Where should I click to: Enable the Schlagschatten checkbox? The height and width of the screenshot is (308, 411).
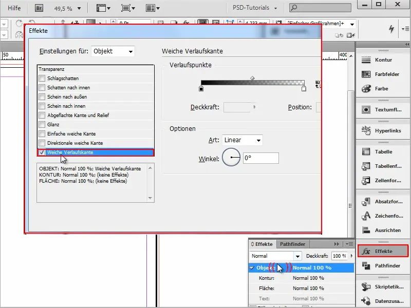click(42, 79)
